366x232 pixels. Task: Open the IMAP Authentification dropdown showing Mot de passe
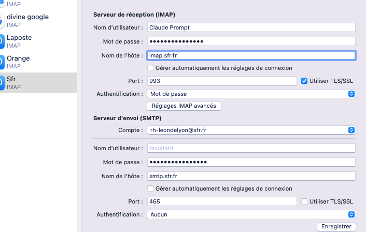point(251,94)
